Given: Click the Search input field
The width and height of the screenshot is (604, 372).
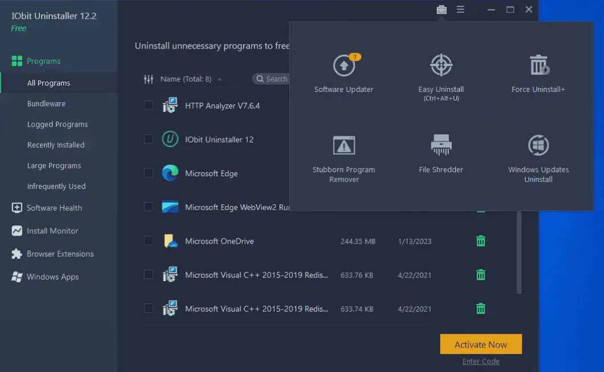Looking at the screenshot, I should (271, 79).
